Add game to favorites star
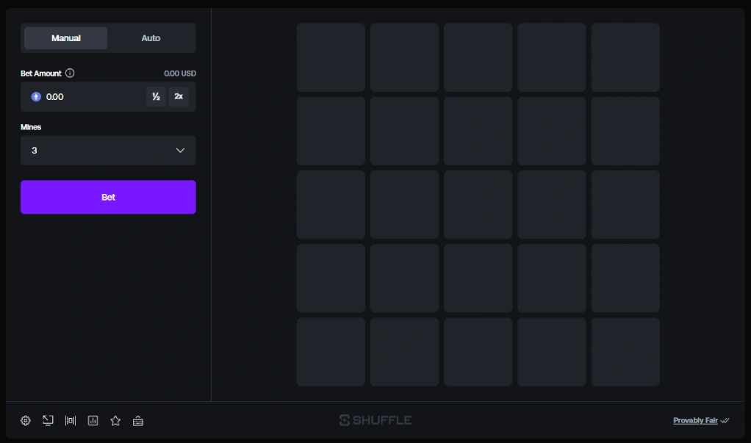Screen dimensions: 751x443 (115, 420)
